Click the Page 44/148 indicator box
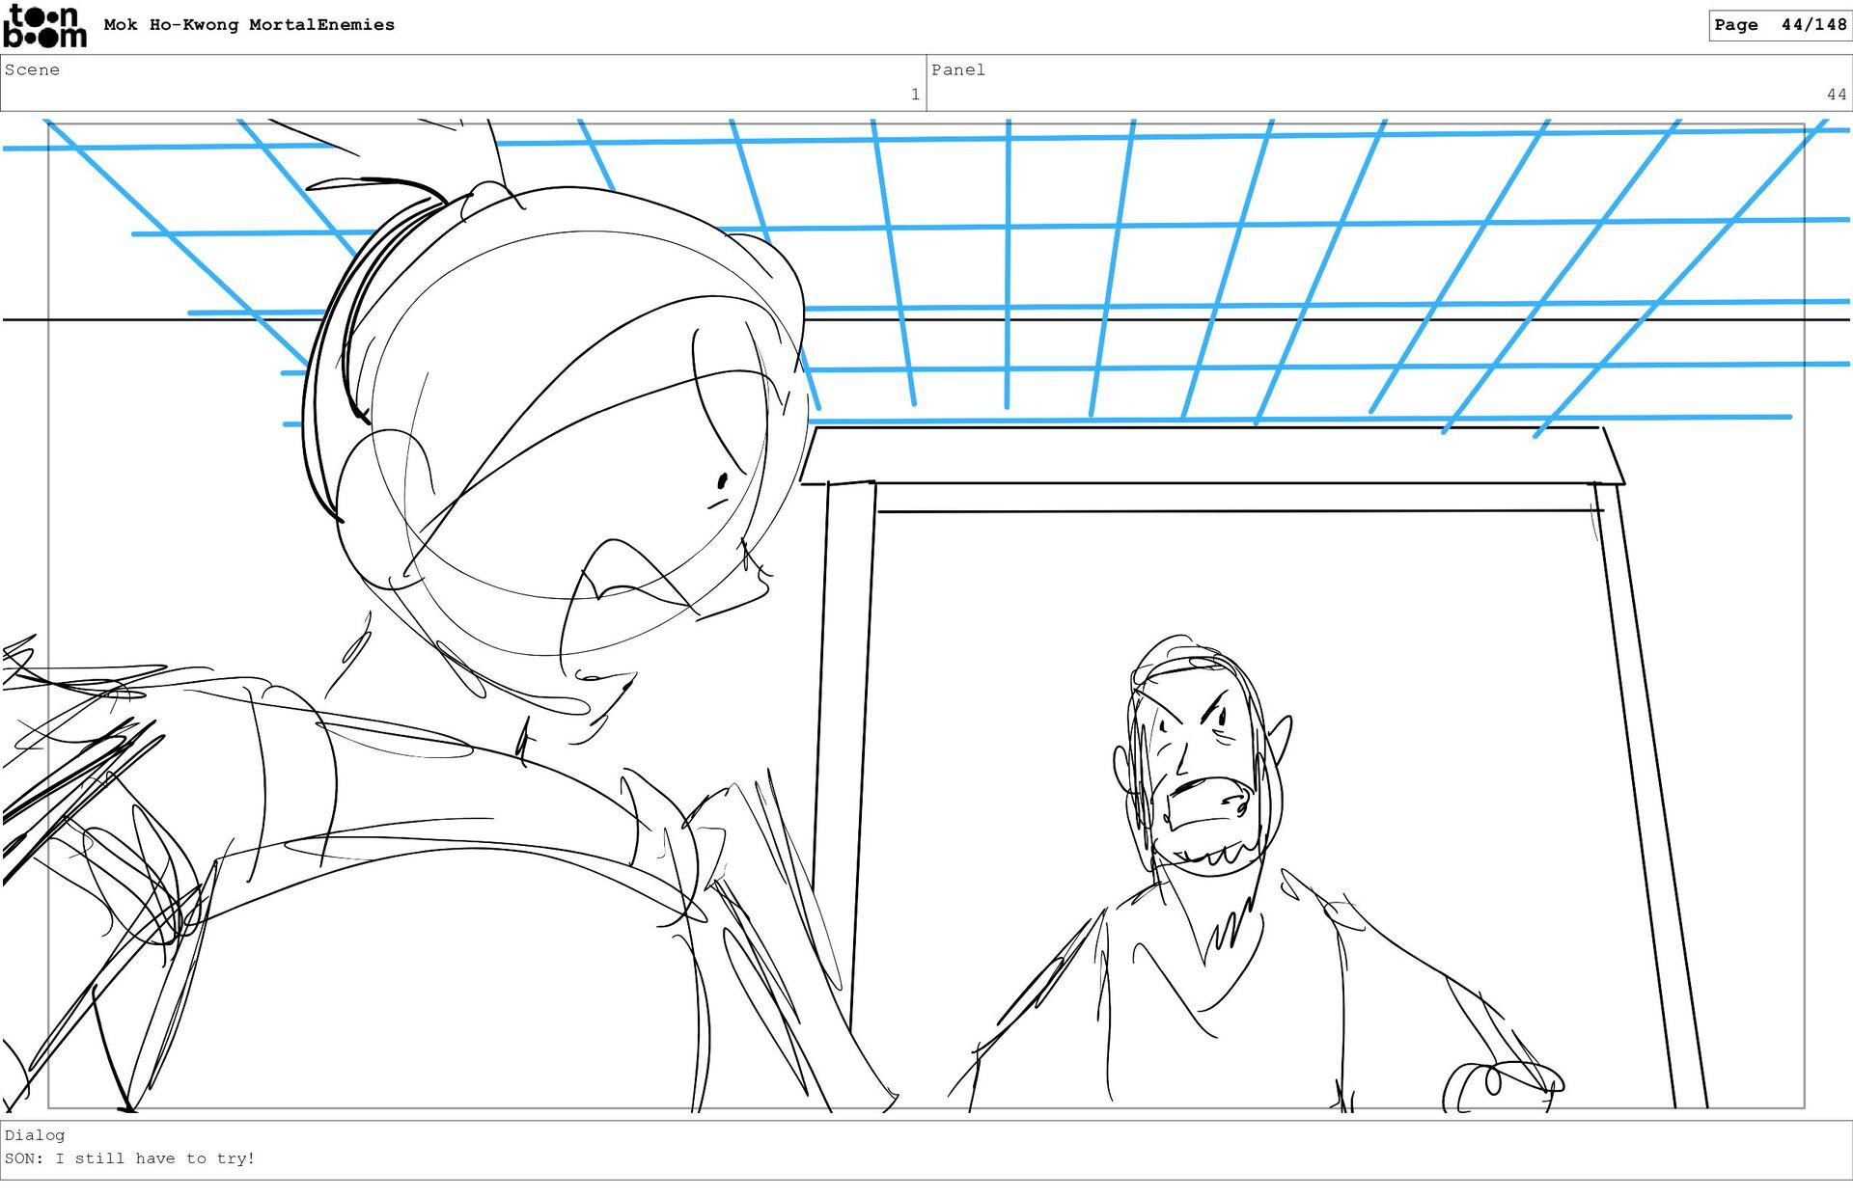Screen dimensions: 1853x1198 1779,25
